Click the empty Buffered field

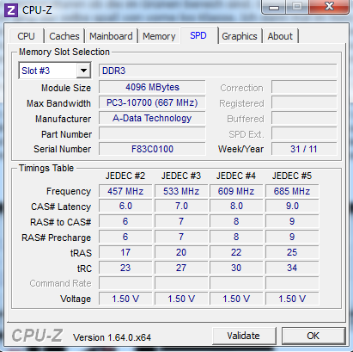coord(304,118)
